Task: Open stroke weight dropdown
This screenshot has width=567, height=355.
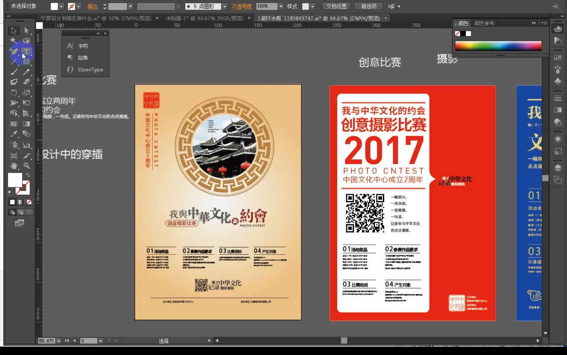Action: coord(130,7)
